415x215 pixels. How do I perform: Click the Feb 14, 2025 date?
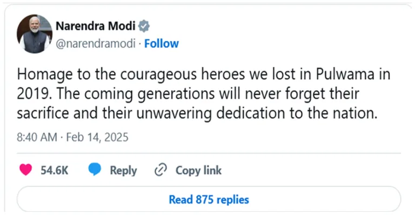(97, 137)
